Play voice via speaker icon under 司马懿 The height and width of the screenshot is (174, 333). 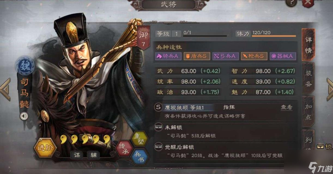coord(24,116)
